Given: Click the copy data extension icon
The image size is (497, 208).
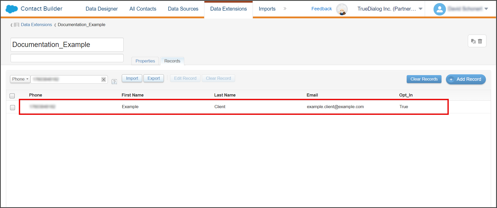Looking at the screenshot, I should (x=474, y=41).
